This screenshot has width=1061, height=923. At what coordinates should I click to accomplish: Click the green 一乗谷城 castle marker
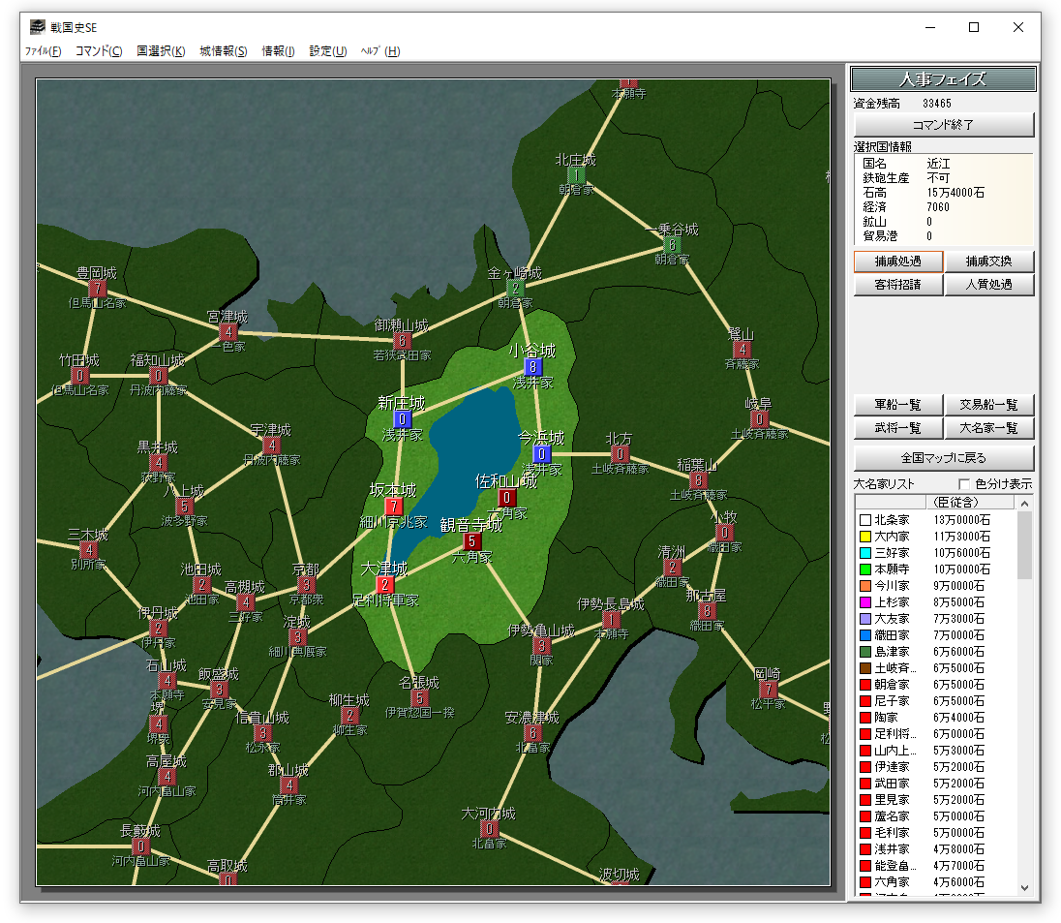673,245
